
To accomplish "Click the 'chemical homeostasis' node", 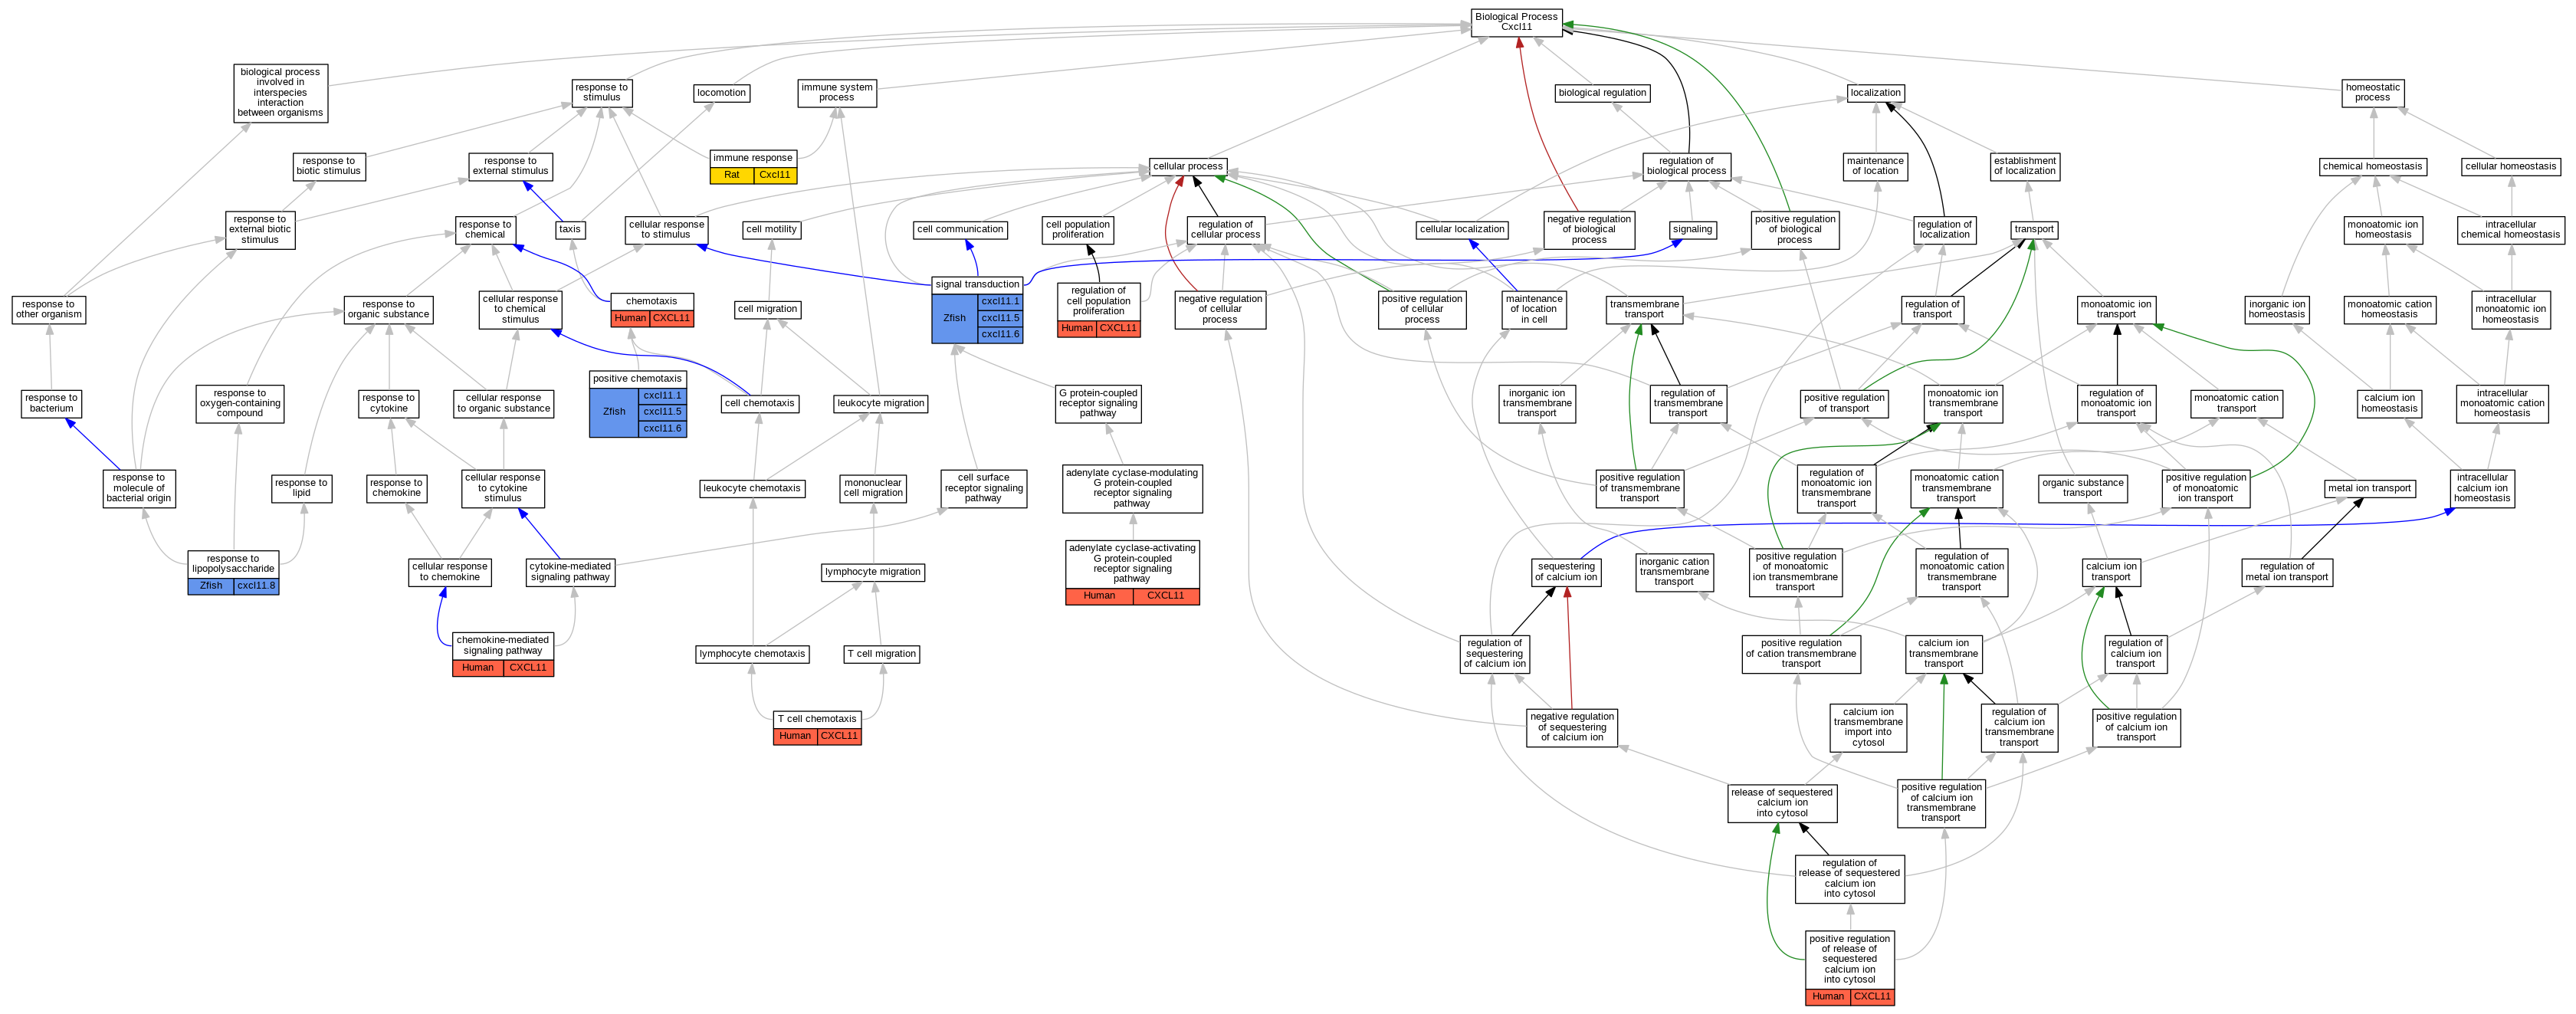I will tap(2372, 166).
